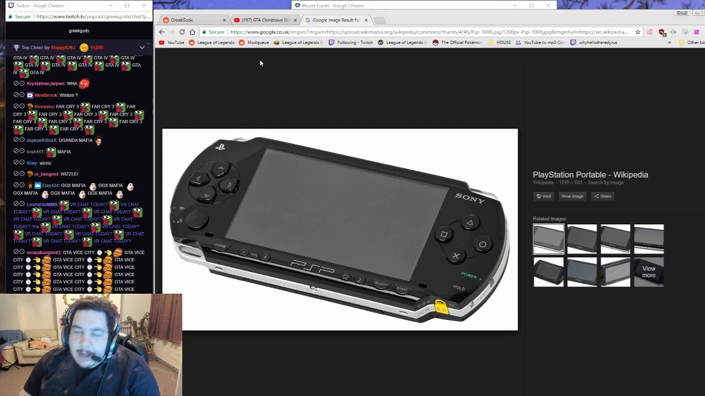Open the first League of Legends bookmark
Screen dimensions: 705x396
coord(211,42)
